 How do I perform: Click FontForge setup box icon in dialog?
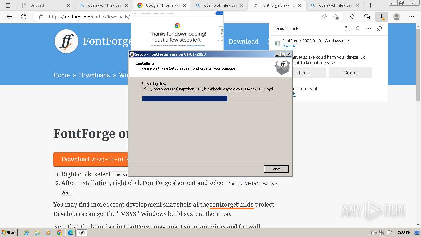click(x=282, y=67)
